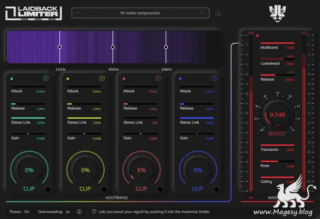Click the 9.7dB BOOST knob

pyautogui.click(x=277, y=115)
